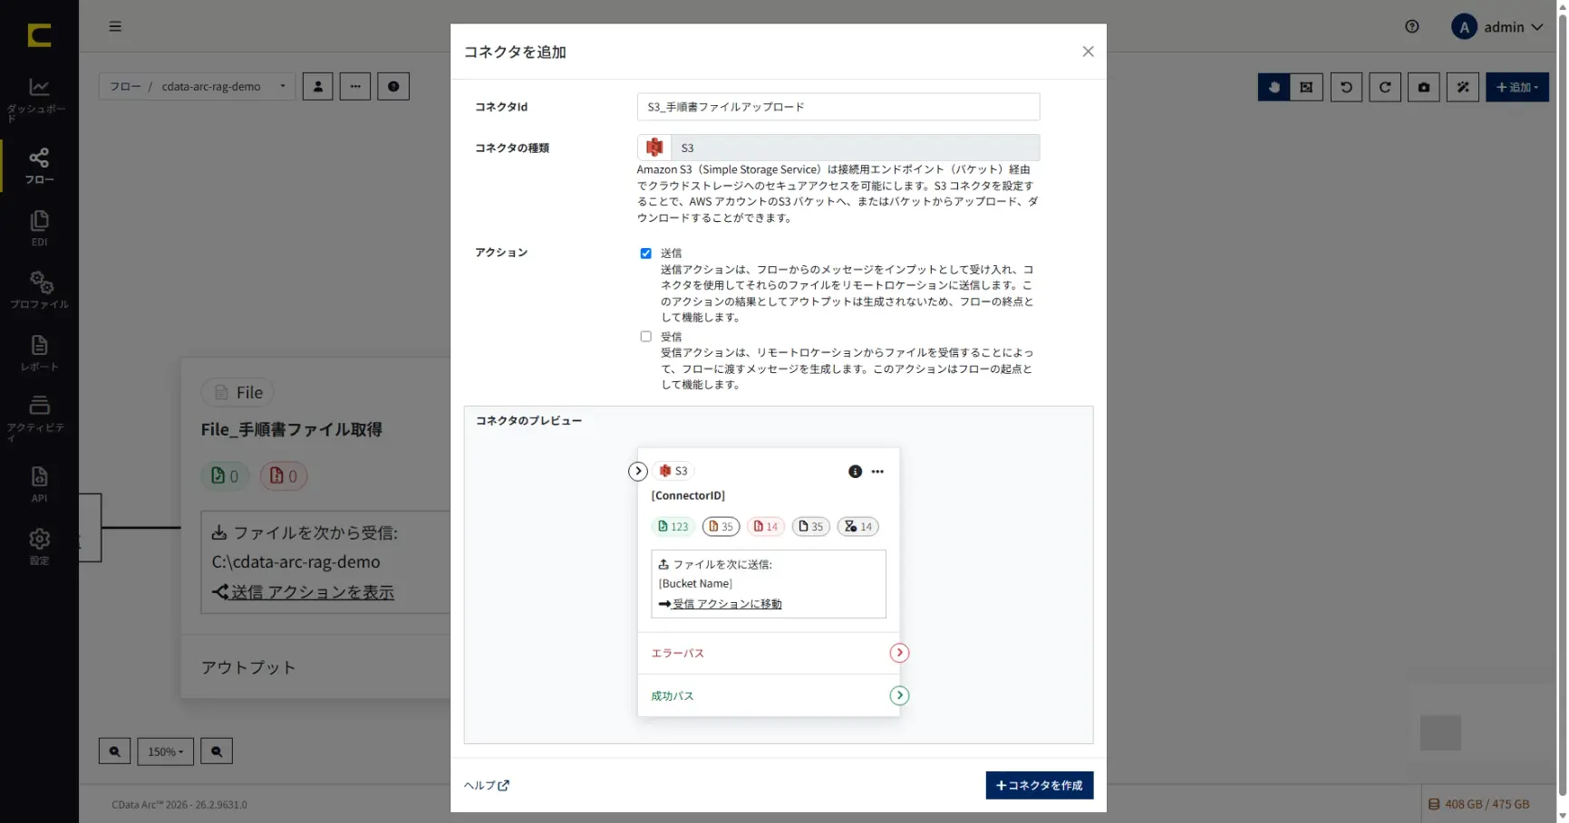Click the magic wand auto-arrange button
This screenshot has height=823, width=1569.
tap(1463, 87)
